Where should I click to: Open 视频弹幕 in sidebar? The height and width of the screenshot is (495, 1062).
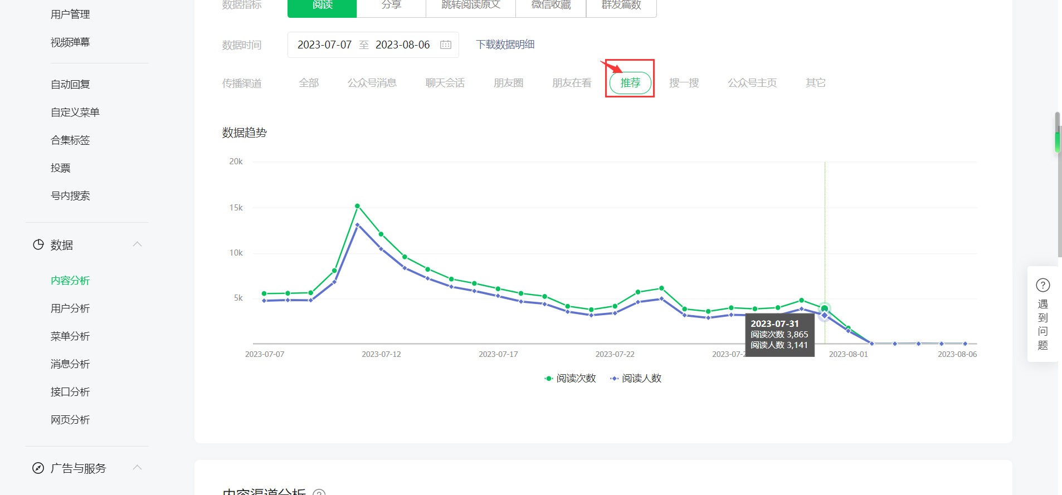(70, 42)
